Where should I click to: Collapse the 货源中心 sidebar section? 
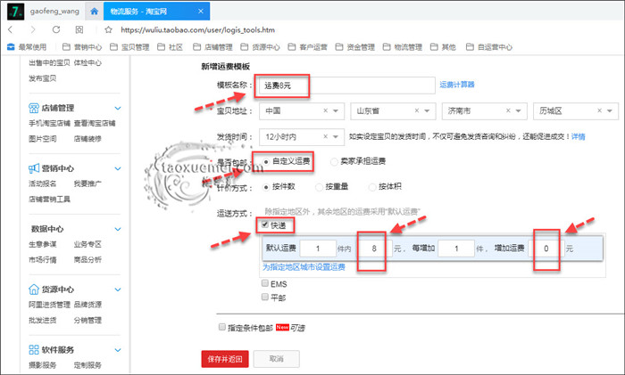(x=118, y=289)
